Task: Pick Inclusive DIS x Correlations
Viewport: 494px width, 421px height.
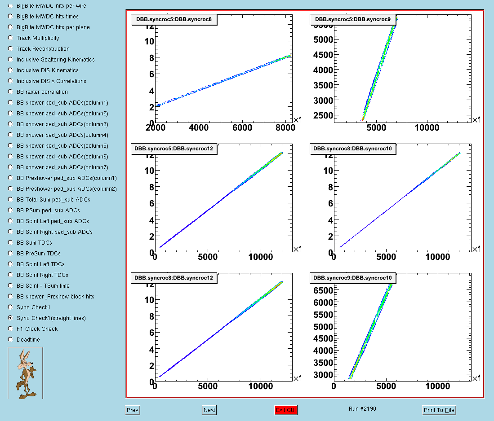Action: click(10, 81)
